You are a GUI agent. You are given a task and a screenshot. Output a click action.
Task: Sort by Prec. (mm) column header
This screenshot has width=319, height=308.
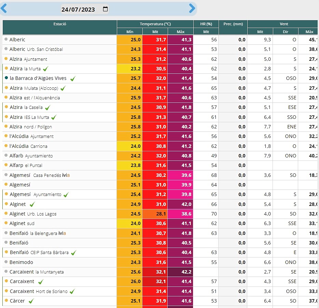click(x=233, y=27)
